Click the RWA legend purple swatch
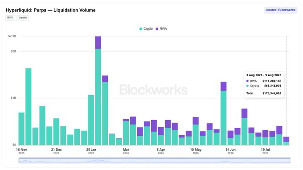 click(x=157, y=29)
